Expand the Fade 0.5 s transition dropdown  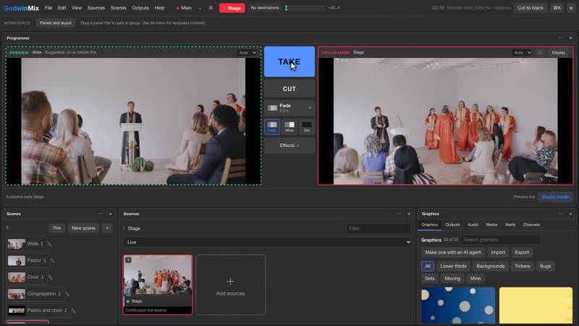(x=289, y=108)
